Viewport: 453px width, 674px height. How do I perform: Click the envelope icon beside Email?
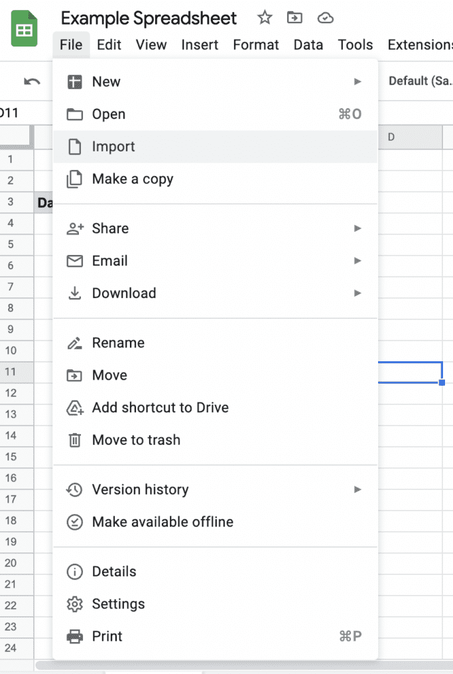[75, 260]
